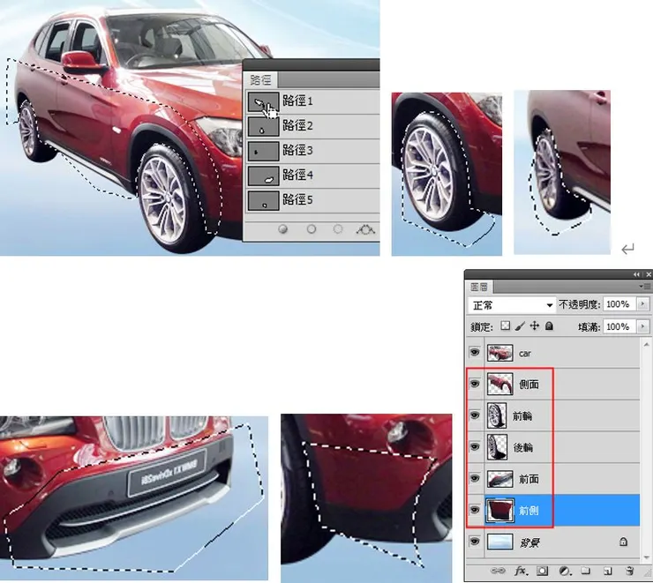Lock all layer attributes
653x583 pixels.
point(549,325)
